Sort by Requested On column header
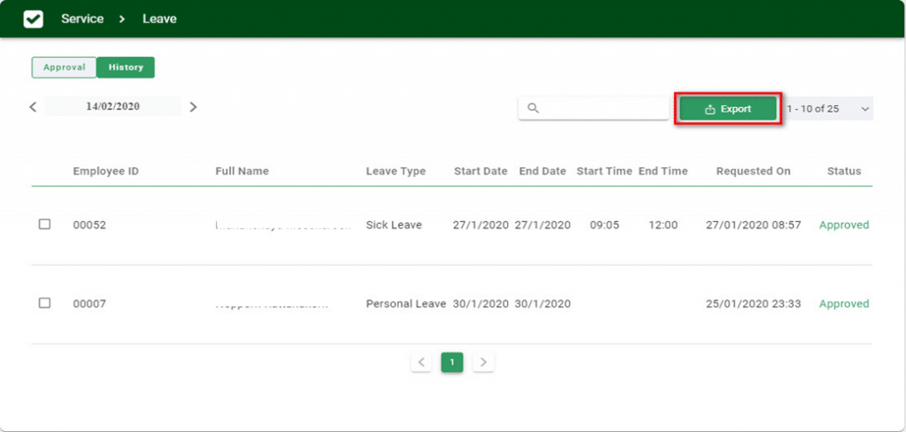This screenshot has height=432, width=906. click(x=753, y=171)
